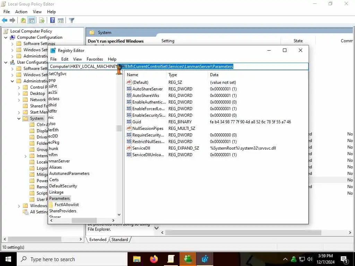The height and width of the screenshot is (266, 355).
Task: Maximize the Registry Editor window
Action: point(285,51)
